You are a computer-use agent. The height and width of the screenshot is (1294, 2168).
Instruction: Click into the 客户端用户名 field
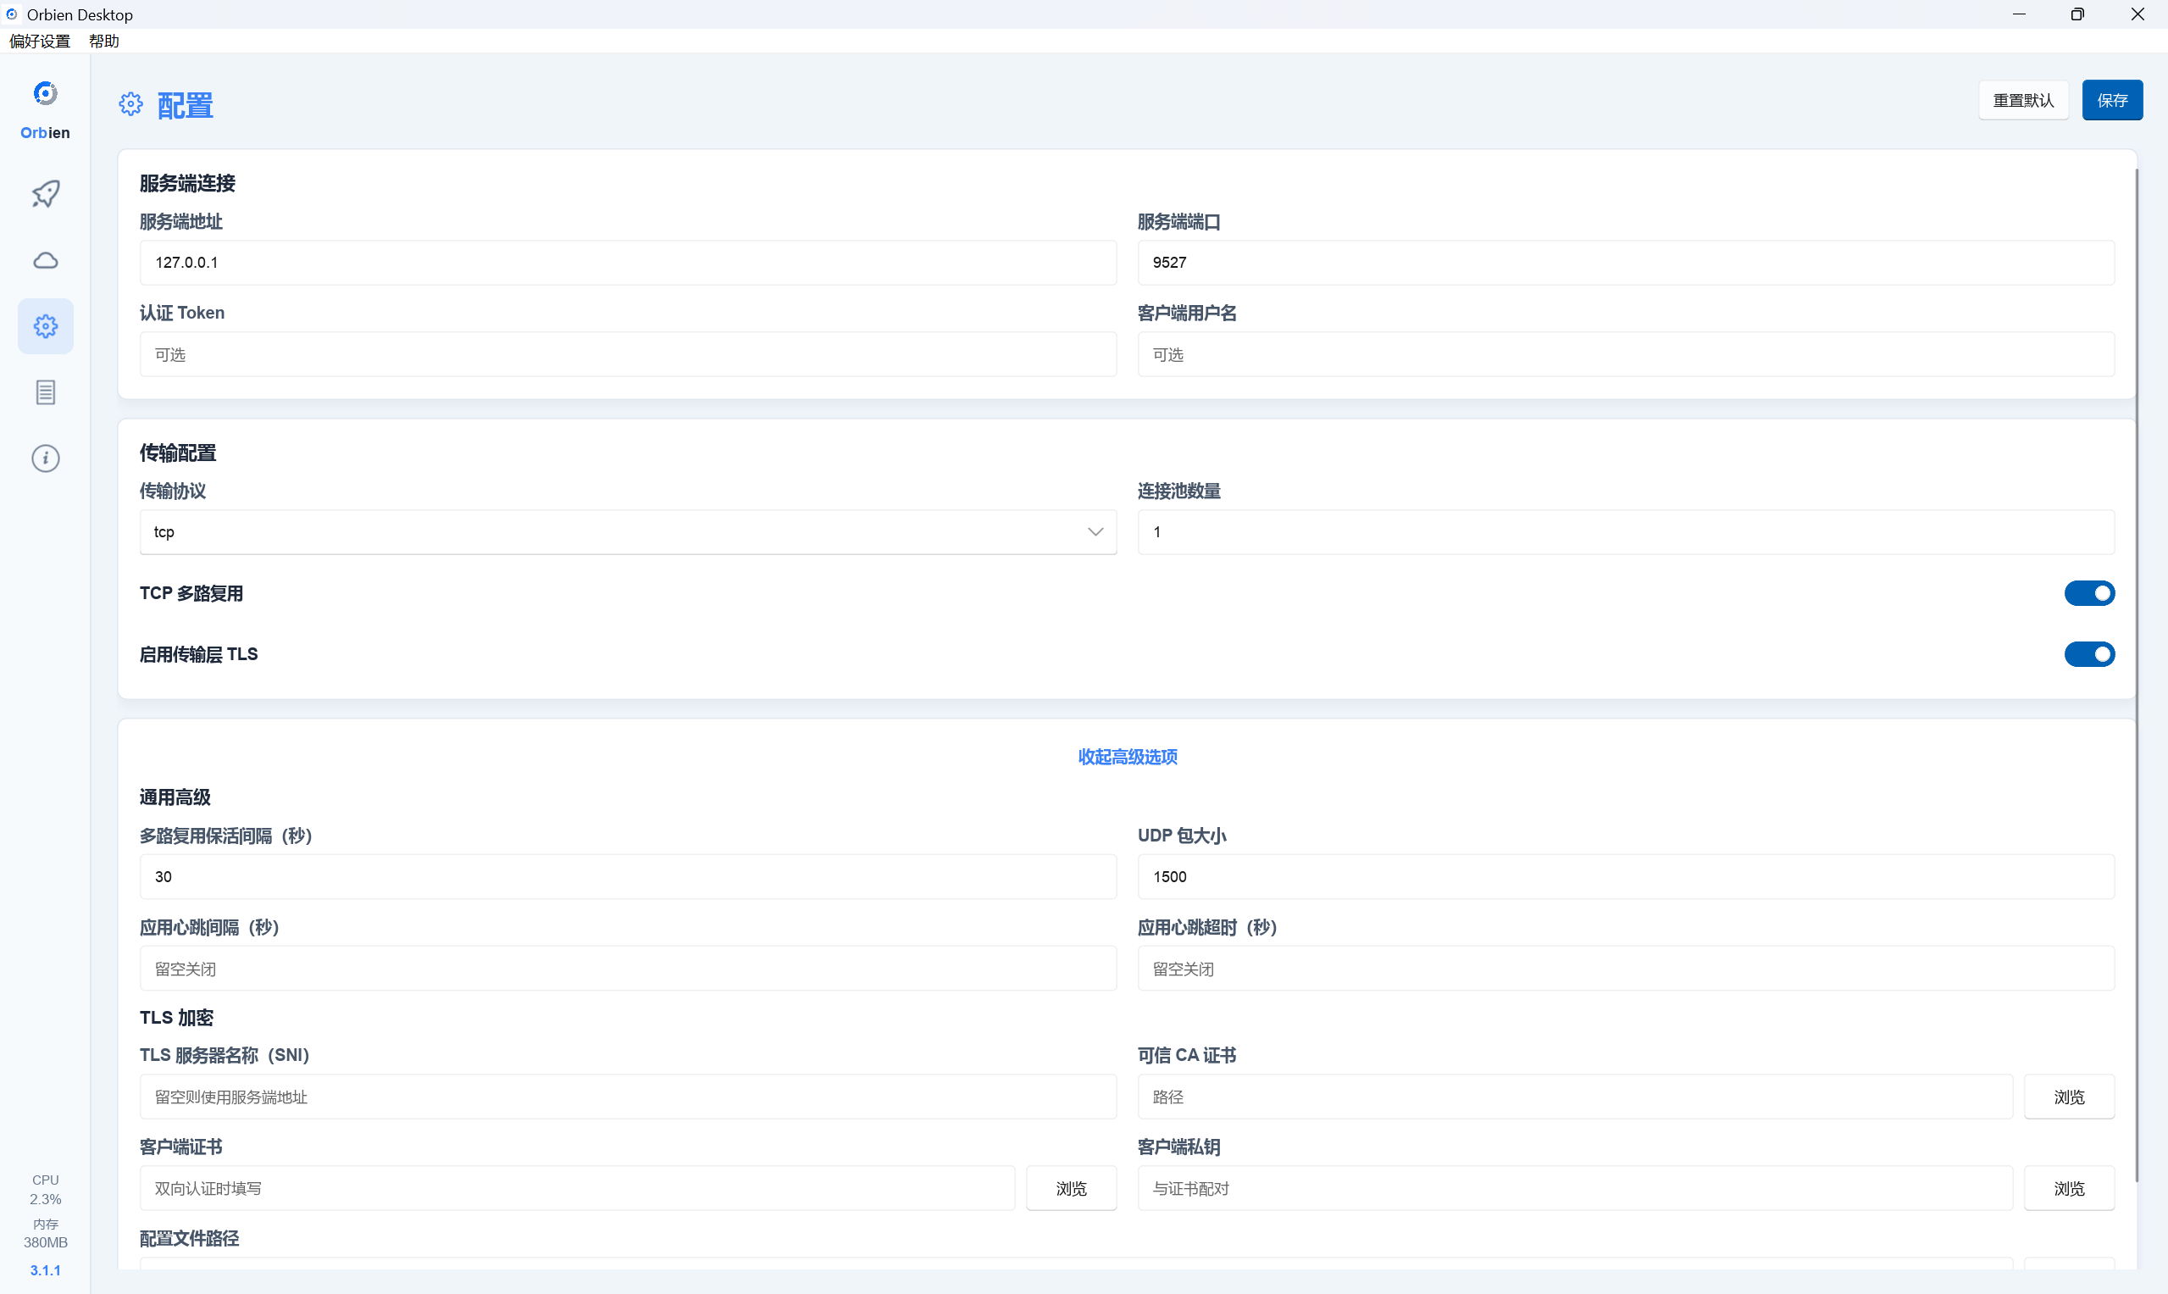pos(1626,355)
